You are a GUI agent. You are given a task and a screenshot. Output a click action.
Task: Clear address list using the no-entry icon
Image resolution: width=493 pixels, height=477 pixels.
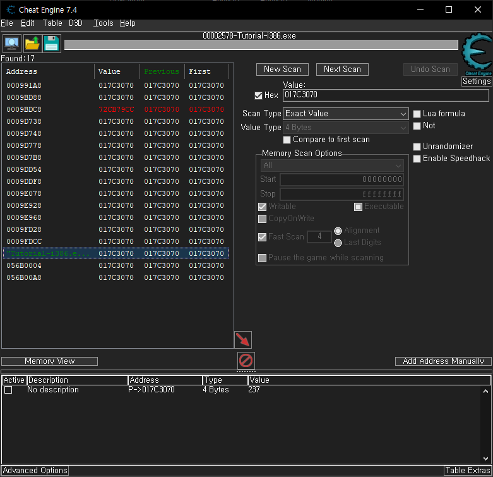[246, 360]
